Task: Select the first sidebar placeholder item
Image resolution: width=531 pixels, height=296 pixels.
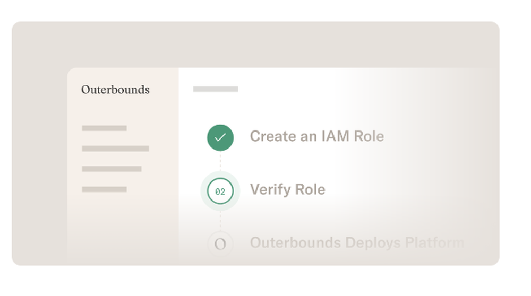Action: (x=104, y=128)
